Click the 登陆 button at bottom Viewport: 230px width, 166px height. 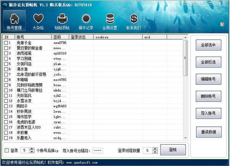[x=173, y=150]
